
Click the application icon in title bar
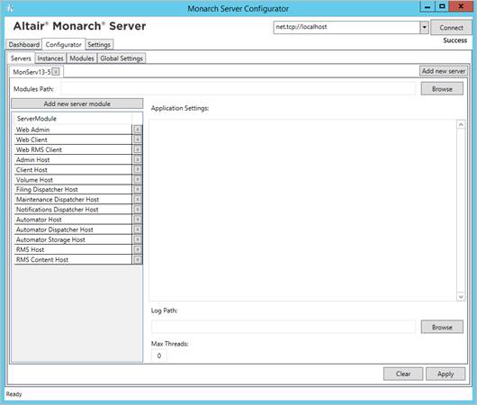(10, 8)
